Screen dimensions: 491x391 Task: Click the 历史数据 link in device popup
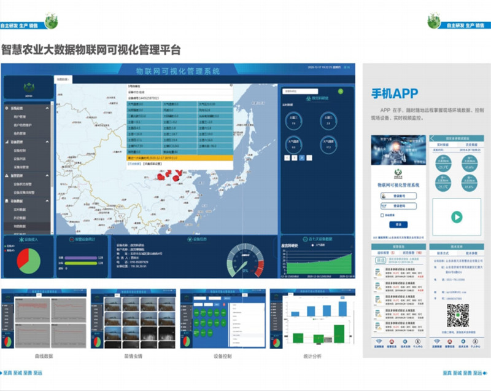tap(134, 165)
